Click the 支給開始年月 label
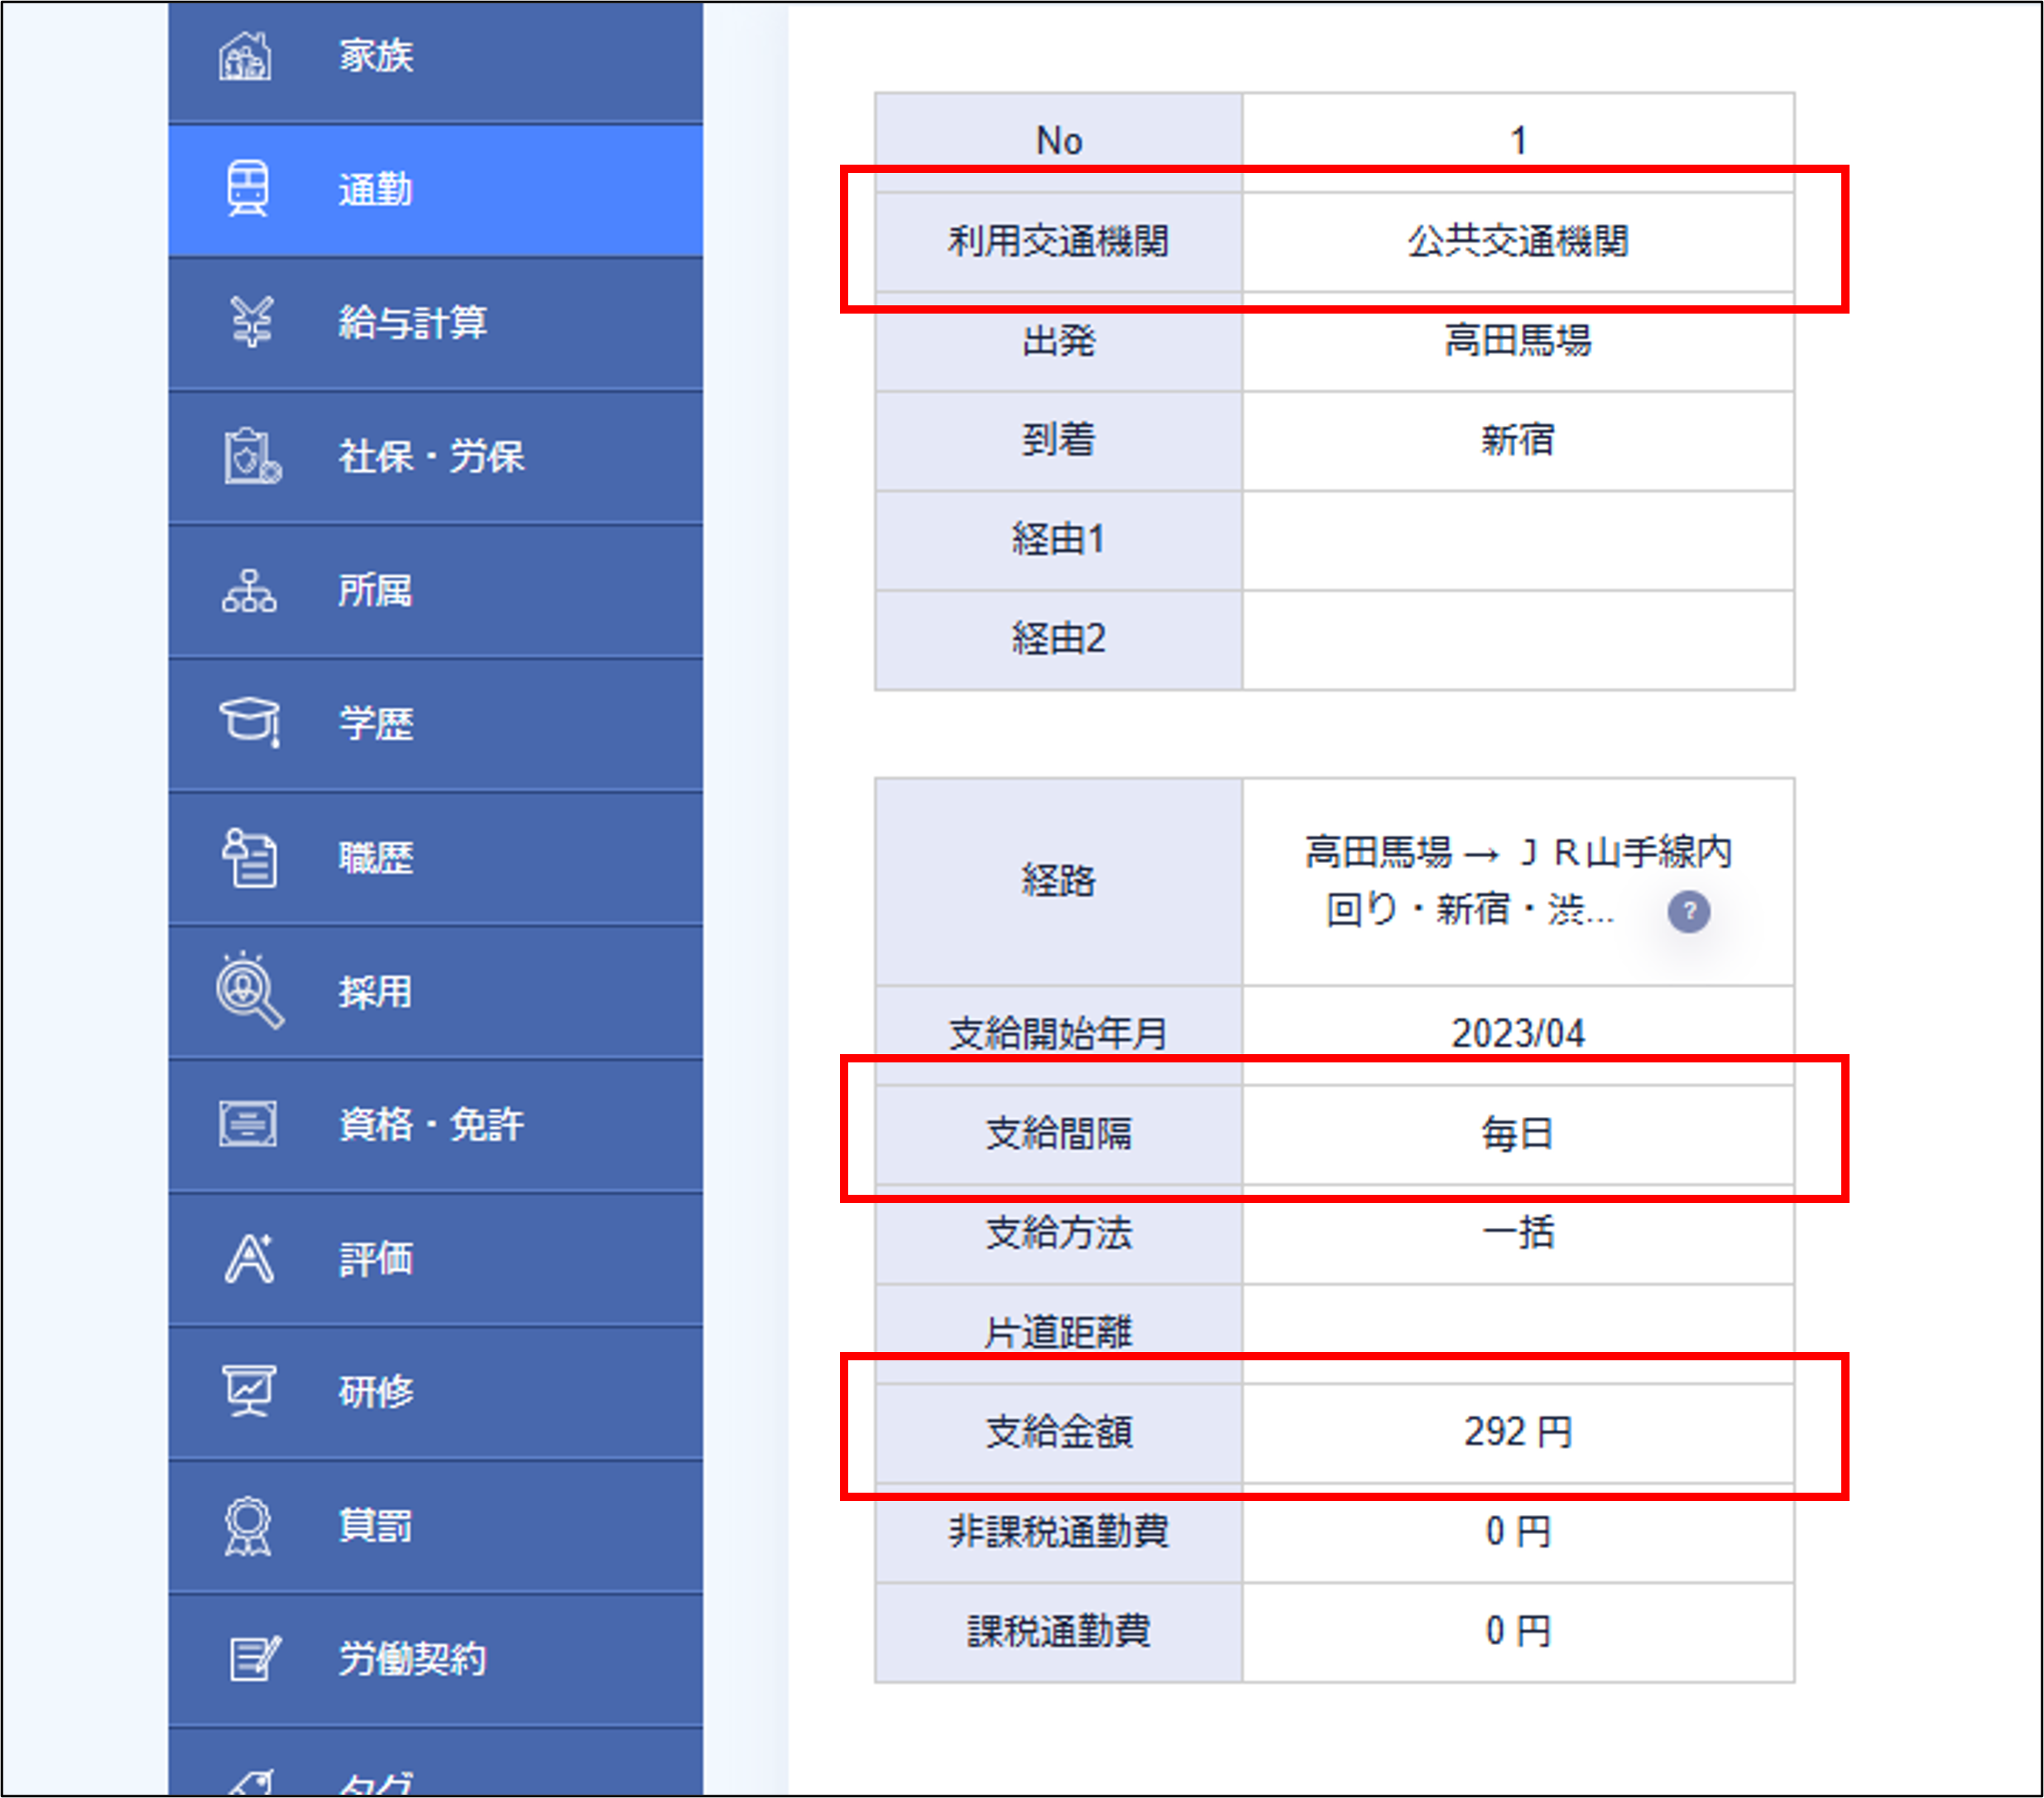The height and width of the screenshot is (1798, 2044). (1059, 1033)
